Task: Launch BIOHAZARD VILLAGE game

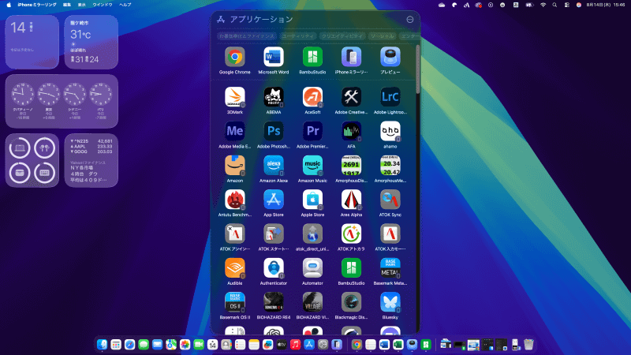Action: [312, 302]
